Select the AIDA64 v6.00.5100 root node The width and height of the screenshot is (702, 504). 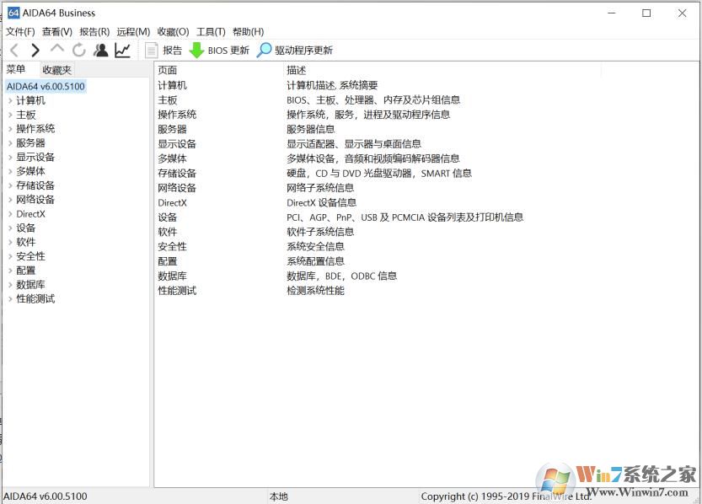(x=46, y=86)
